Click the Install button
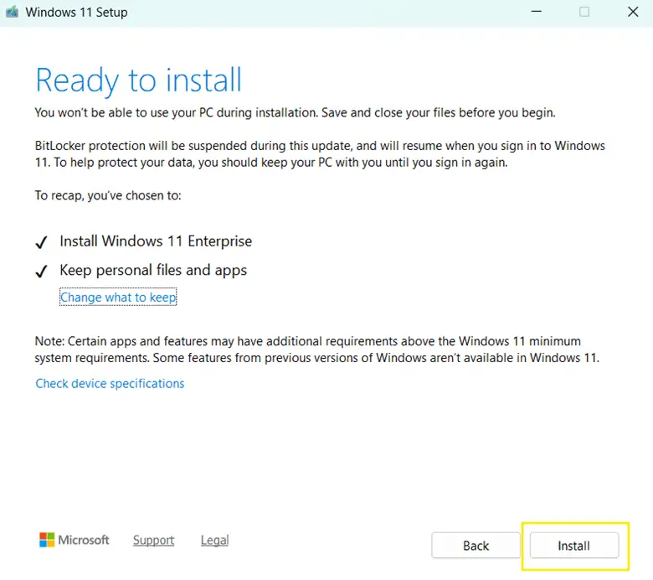 coord(573,545)
